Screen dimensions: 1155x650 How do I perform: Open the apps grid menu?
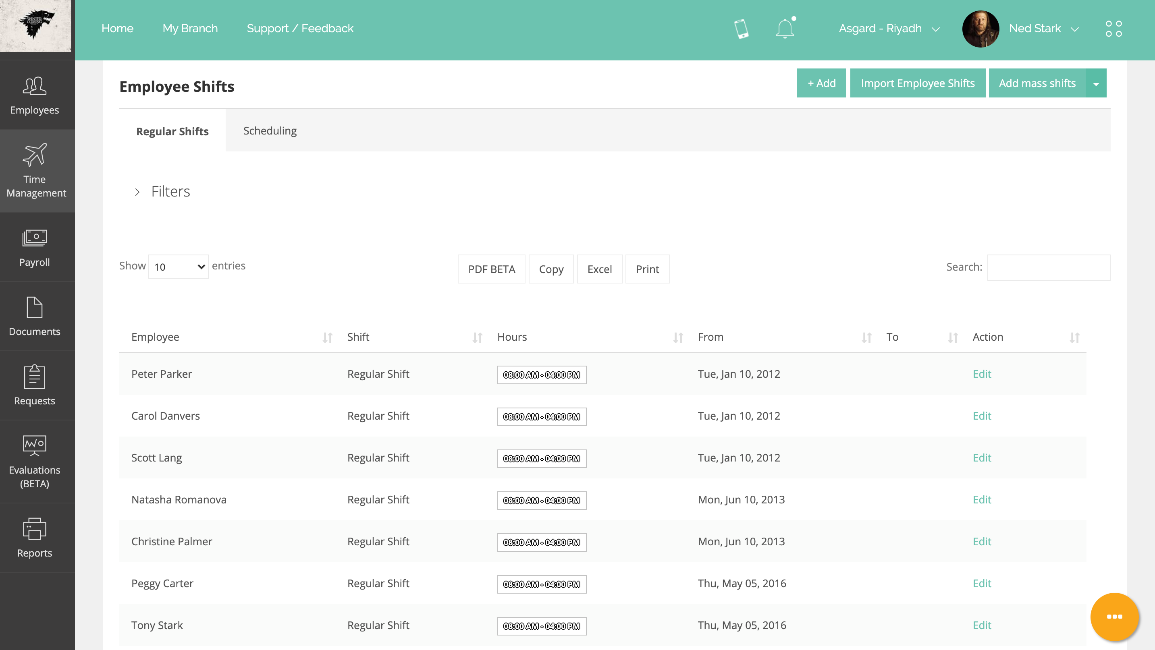1113,28
